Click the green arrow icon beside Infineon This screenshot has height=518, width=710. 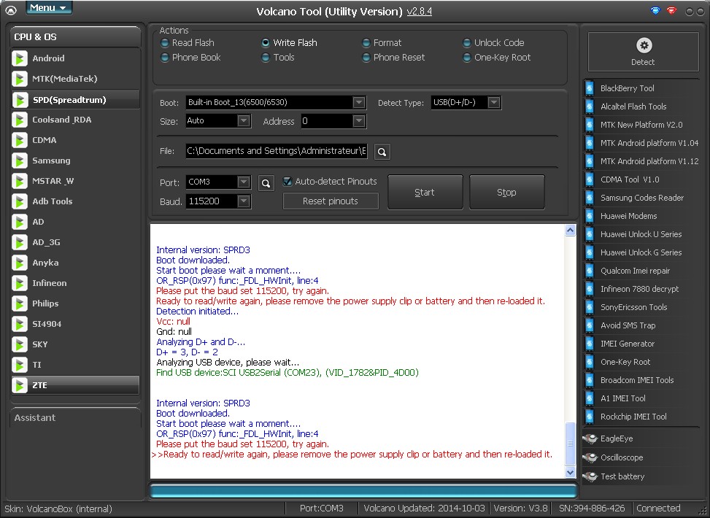[x=20, y=283]
